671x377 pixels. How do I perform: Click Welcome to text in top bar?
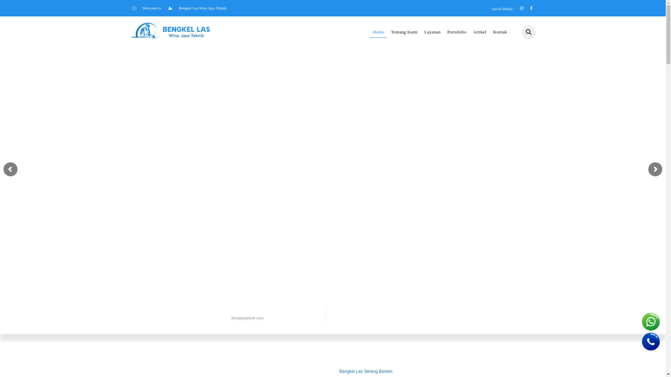tap(152, 8)
